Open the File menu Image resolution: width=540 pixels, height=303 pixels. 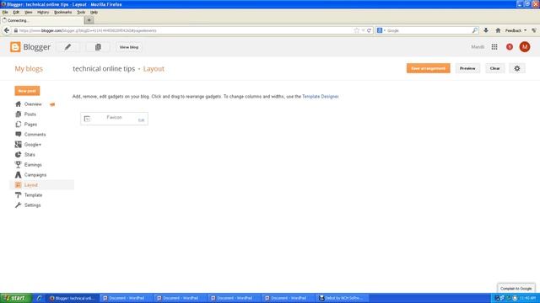(x=5, y=12)
